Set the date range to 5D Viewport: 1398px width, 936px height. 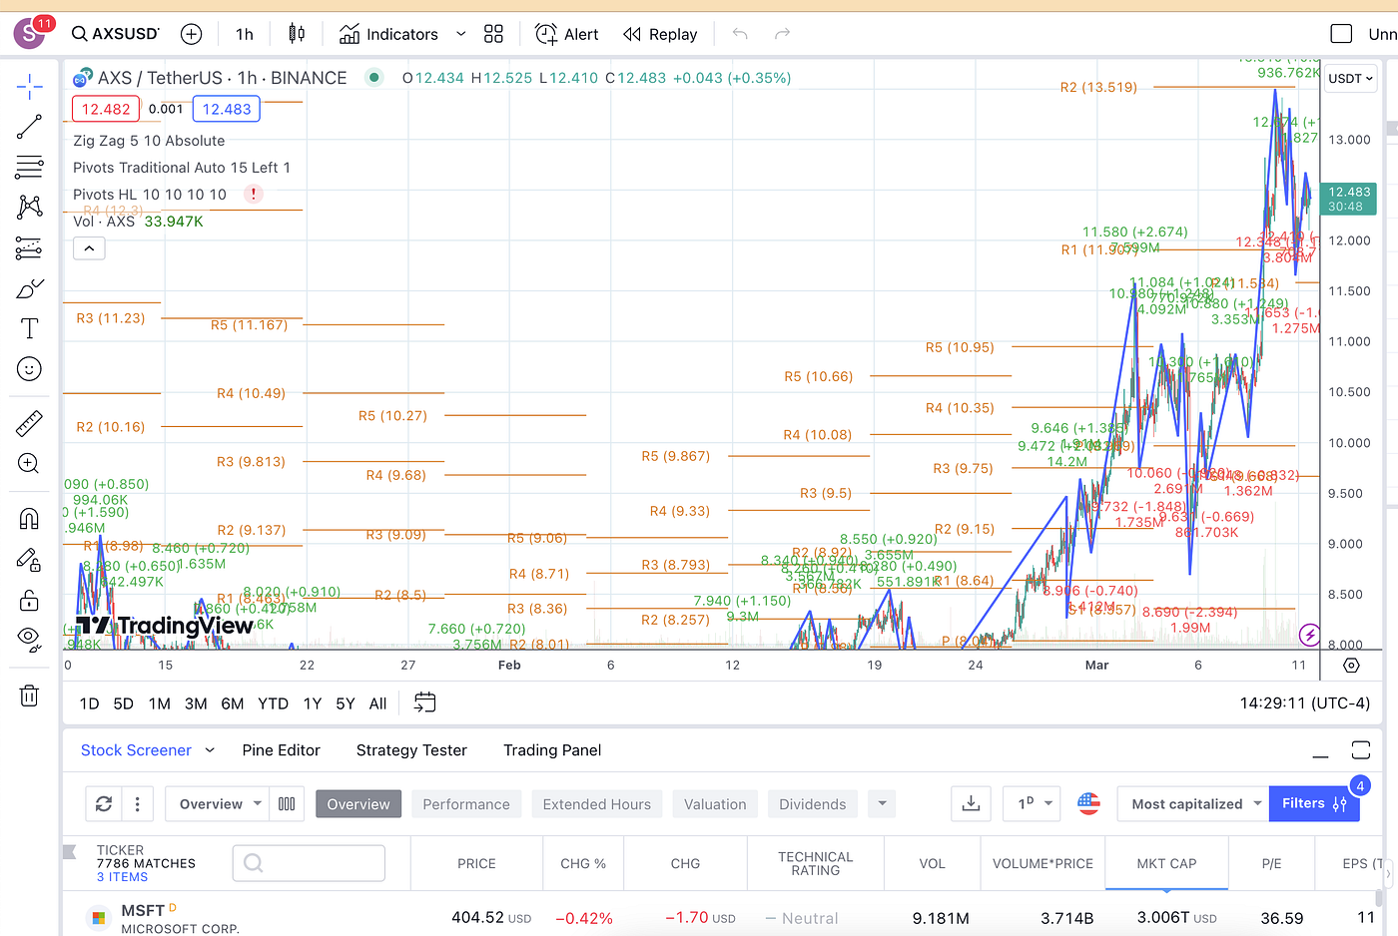(x=123, y=703)
